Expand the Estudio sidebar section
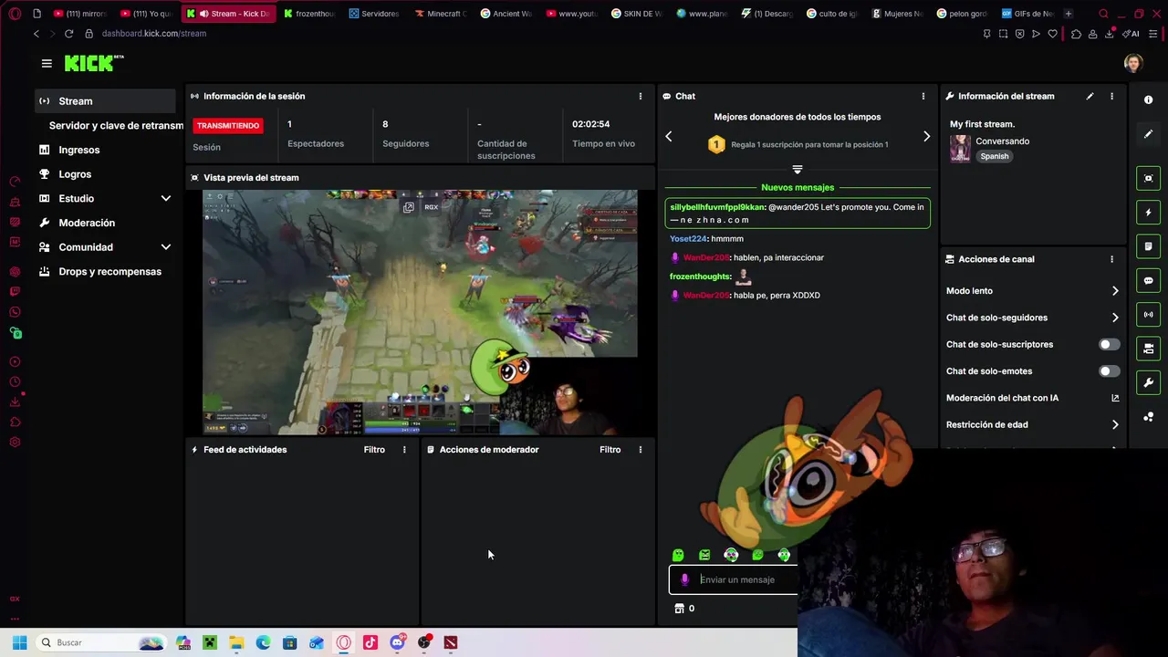 pos(166,198)
